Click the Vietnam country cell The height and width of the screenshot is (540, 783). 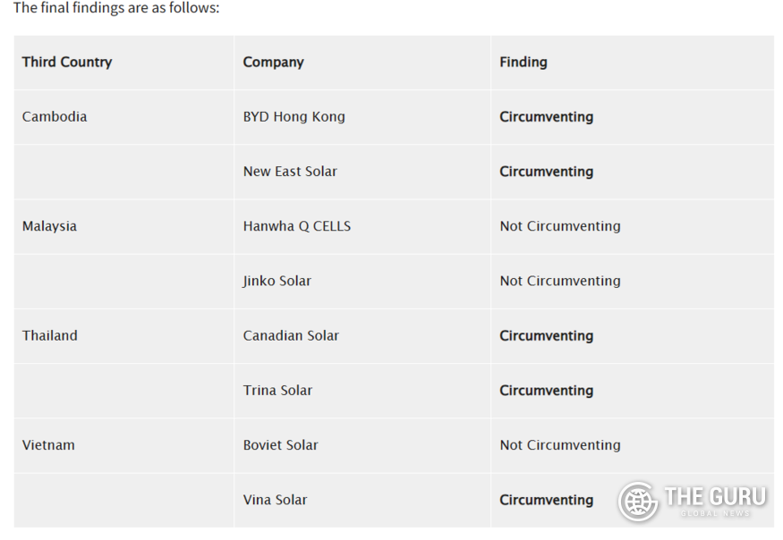[x=48, y=445]
